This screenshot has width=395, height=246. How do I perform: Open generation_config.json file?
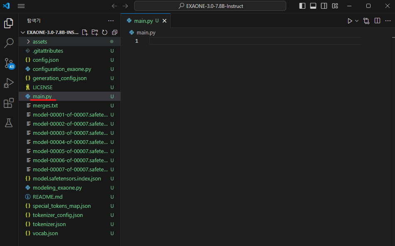(x=69, y=78)
